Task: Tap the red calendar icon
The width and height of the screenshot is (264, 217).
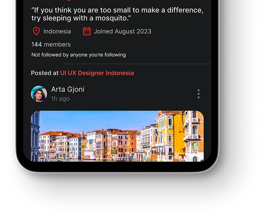Action: point(87,32)
